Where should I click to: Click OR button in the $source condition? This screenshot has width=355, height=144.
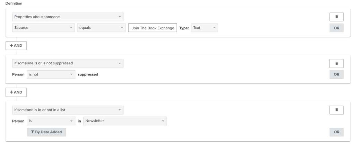pyautogui.click(x=336, y=28)
